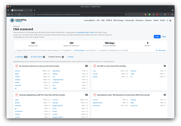
Task: Switch to the GNAs view
Action: pyautogui.click(x=164, y=36)
